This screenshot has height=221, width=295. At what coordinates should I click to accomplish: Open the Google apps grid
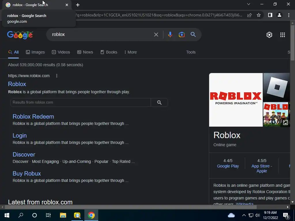click(x=282, y=35)
